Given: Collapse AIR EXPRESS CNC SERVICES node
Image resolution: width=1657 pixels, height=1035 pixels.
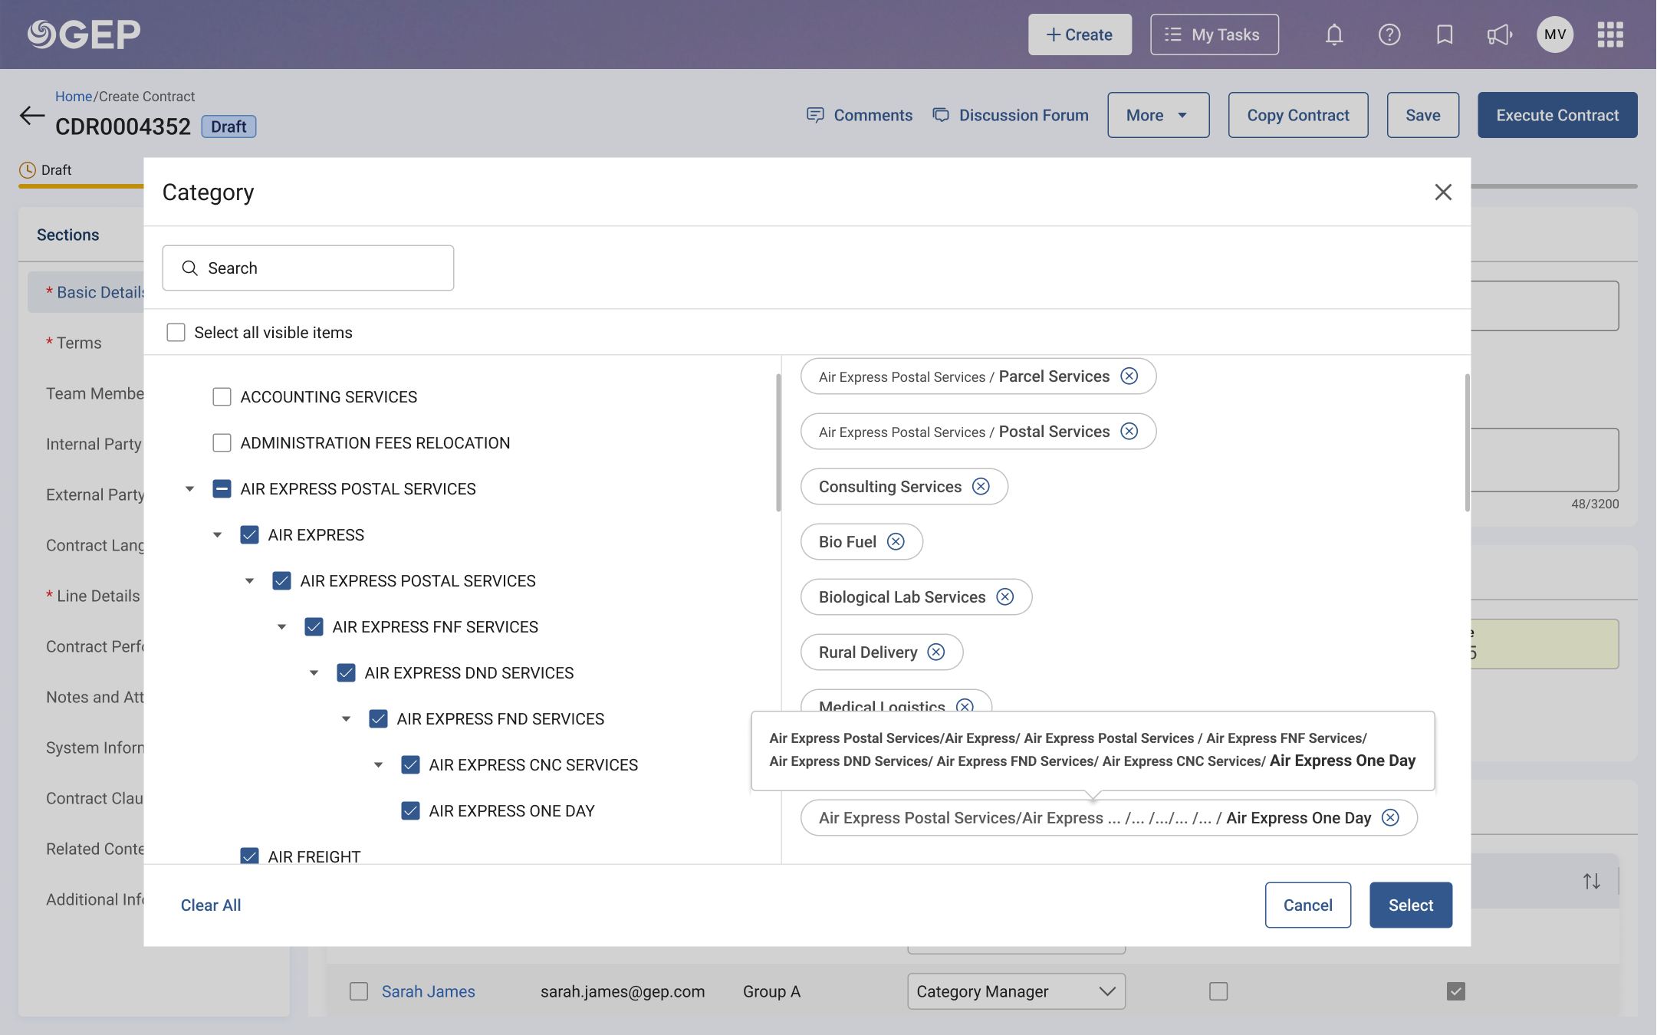Looking at the screenshot, I should pyautogui.click(x=379, y=765).
